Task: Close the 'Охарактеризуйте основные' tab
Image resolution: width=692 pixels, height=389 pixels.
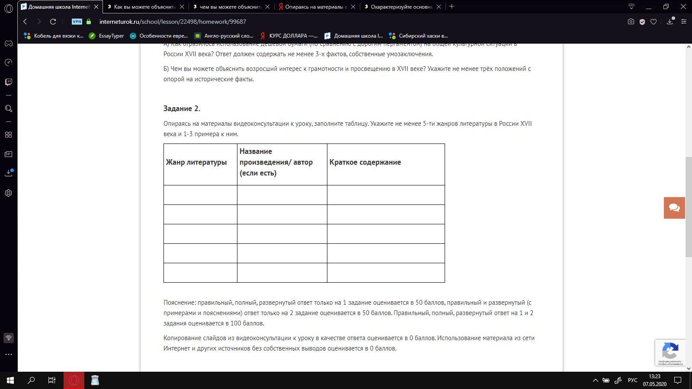Action: [439, 7]
